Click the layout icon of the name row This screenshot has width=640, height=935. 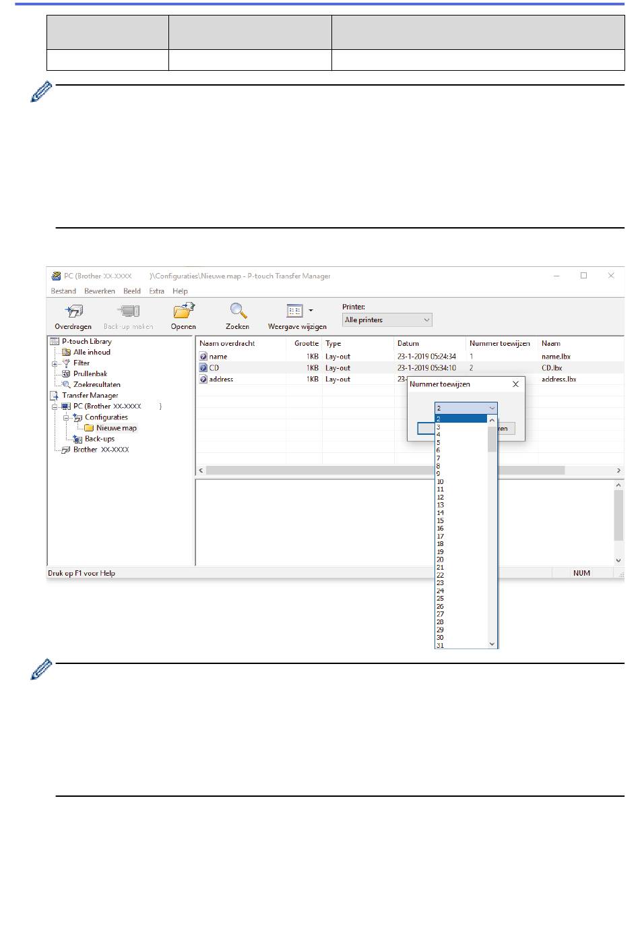[x=203, y=357]
